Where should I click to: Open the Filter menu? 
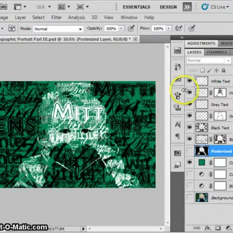coord(56,17)
